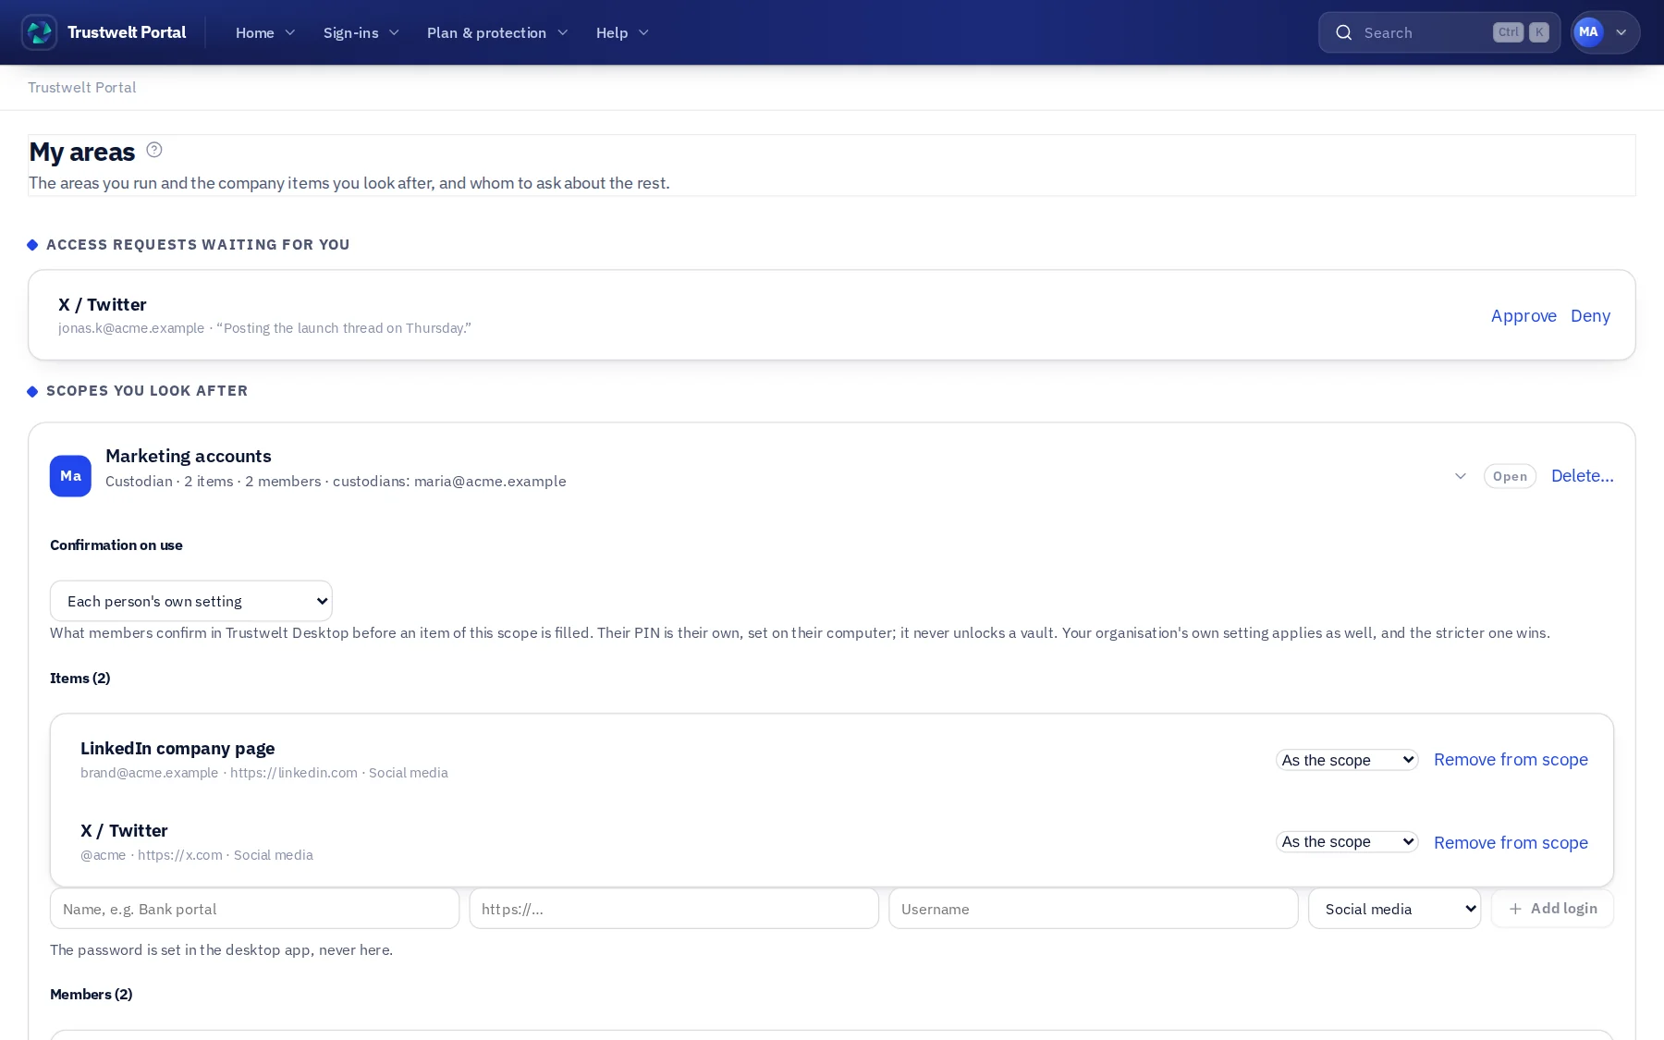The width and height of the screenshot is (1664, 1040).
Task: Click the Add login button
Action: [x=1552, y=909]
